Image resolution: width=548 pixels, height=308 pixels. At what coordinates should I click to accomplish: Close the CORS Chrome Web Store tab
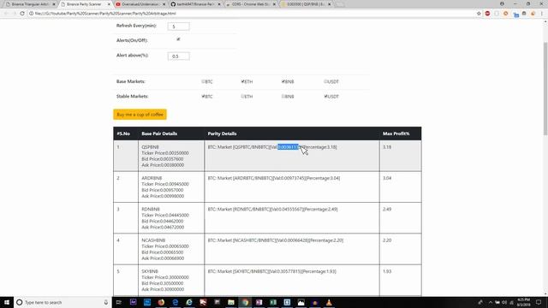coord(274,4)
